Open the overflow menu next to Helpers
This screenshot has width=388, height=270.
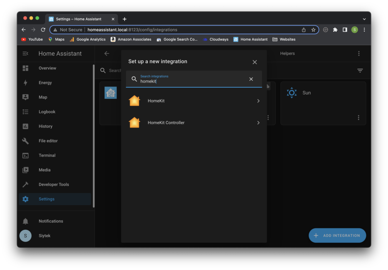(359, 53)
